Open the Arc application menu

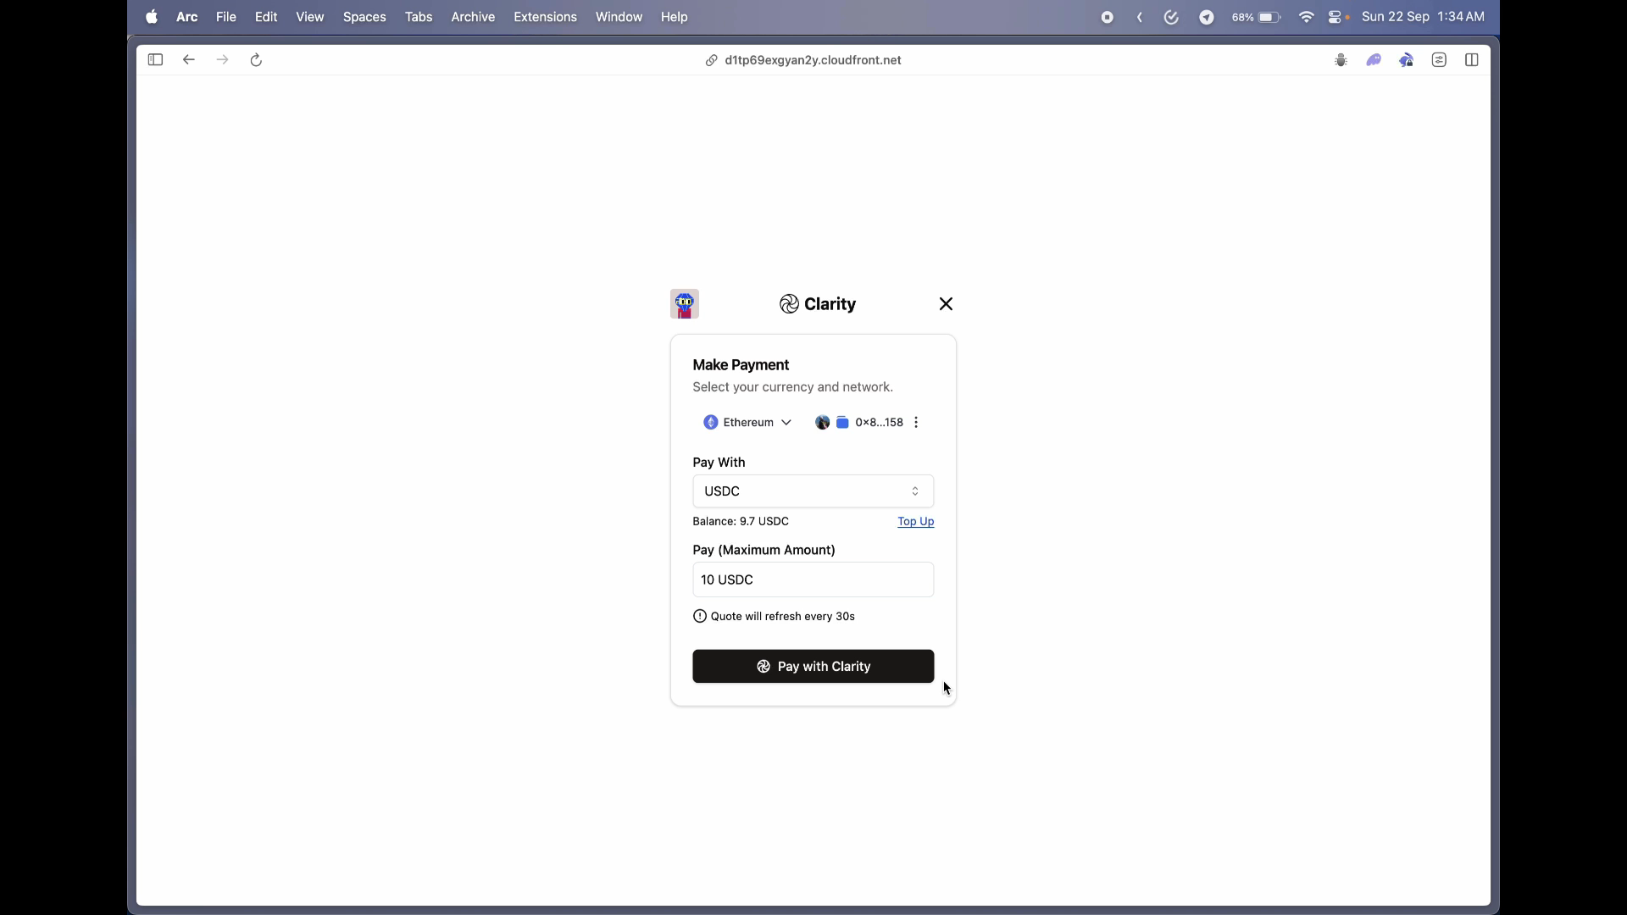(187, 17)
